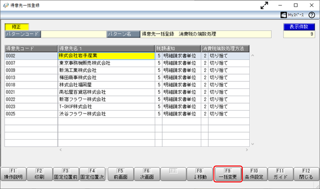320x189 pixels.
Task: Click the horizontal scroll left arrow
Action: 61,150
